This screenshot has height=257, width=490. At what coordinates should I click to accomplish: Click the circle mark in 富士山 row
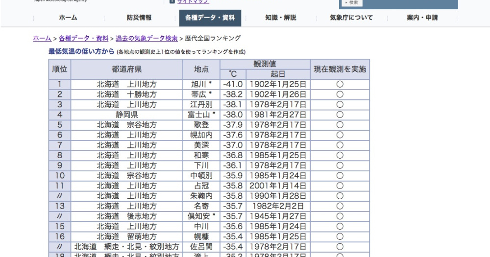pos(340,115)
